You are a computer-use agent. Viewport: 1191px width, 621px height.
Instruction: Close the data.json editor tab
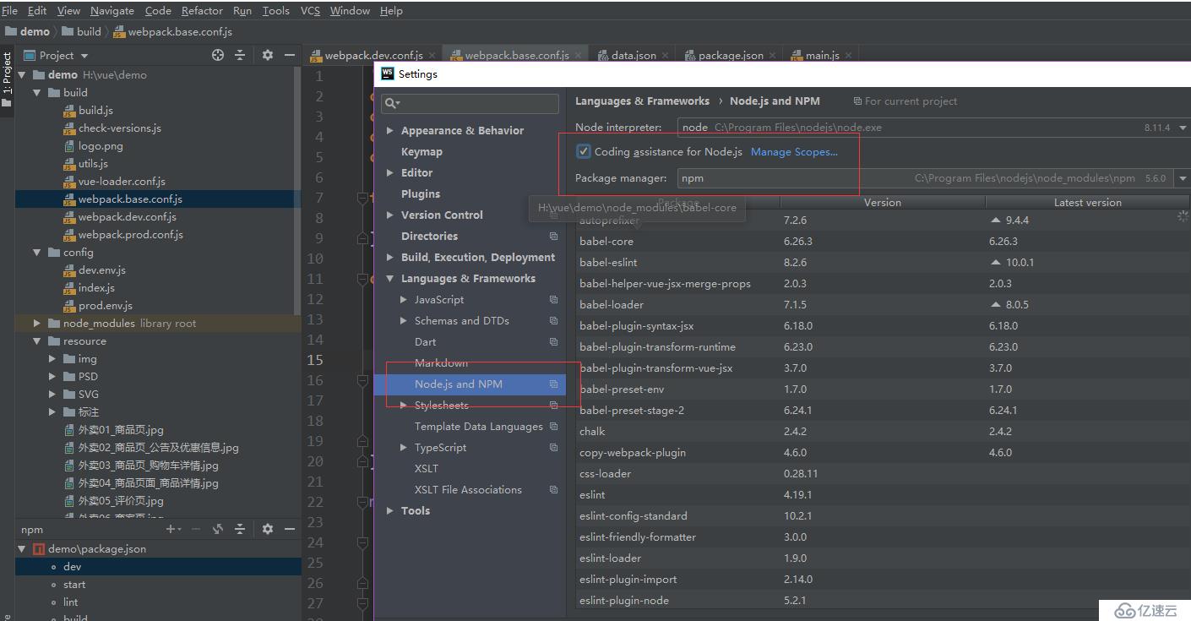666,55
